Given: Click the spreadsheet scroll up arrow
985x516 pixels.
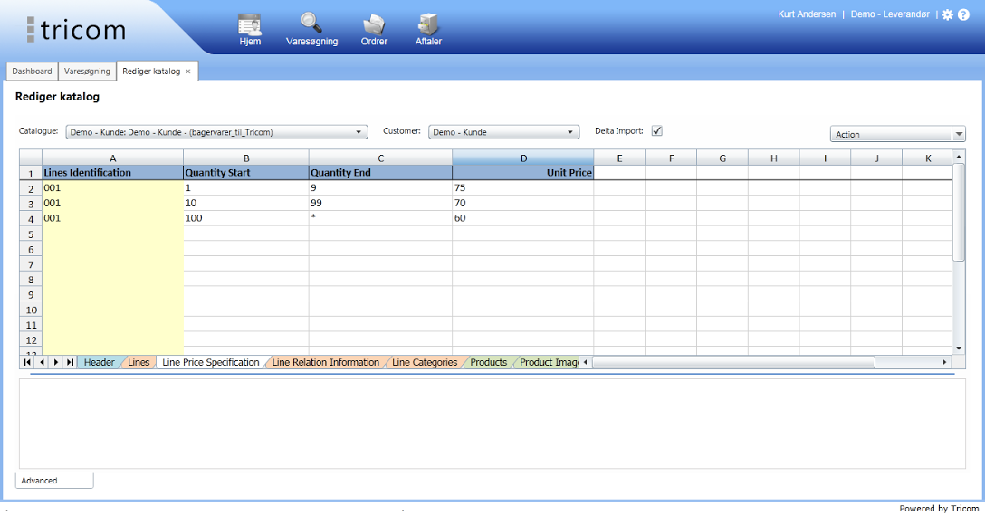Looking at the screenshot, I should (x=959, y=156).
